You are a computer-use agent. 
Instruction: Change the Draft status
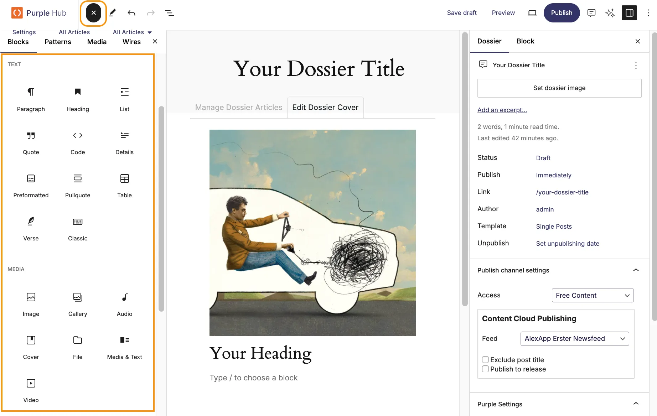pyautogui.click(x=543, y=158)
